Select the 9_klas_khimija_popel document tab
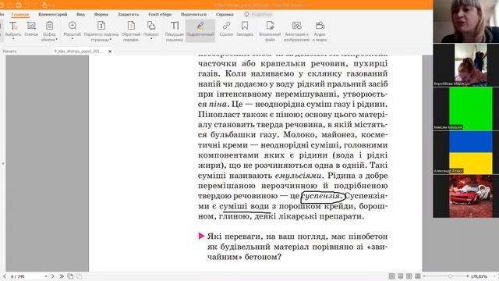The width and height of the screenshot is (499, 281). click(x=79, y=52)
